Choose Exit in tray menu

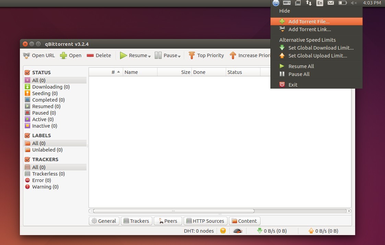(316, 85)
